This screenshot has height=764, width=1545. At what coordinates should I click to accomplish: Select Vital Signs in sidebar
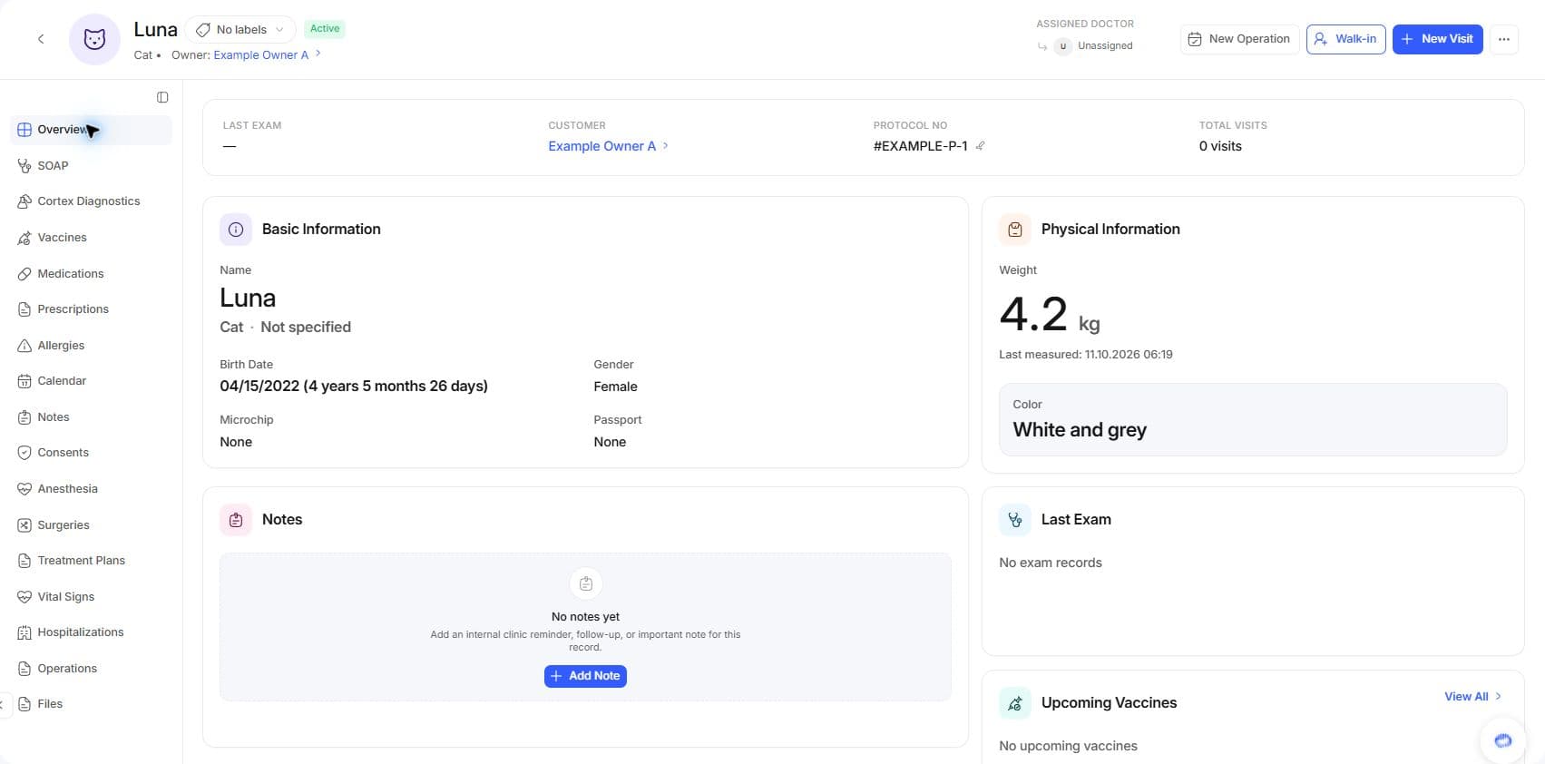[x=91, y=597]
